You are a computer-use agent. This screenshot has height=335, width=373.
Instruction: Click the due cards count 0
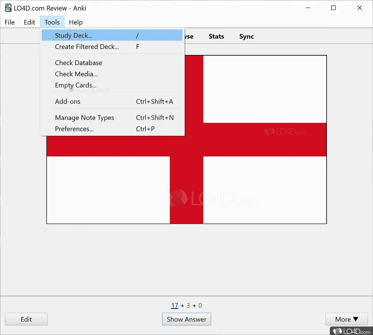[200, 306]
